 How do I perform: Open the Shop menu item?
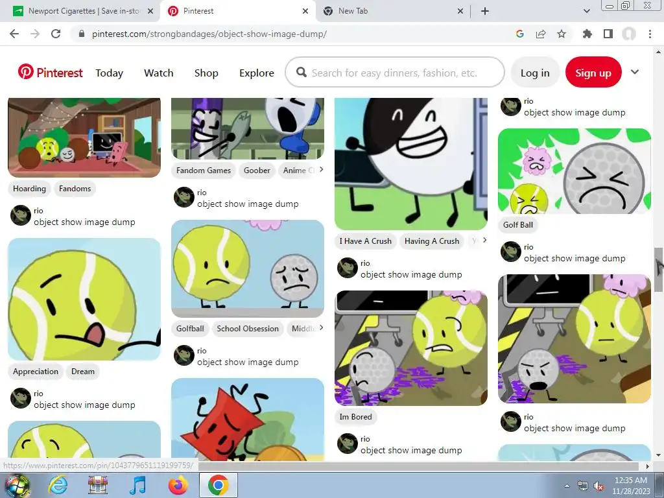pos(206,73)
